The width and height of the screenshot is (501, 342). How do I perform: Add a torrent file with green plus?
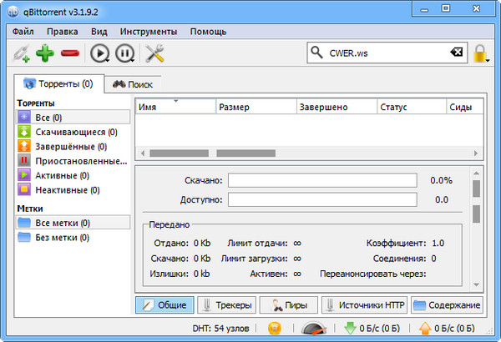[45, 54]
